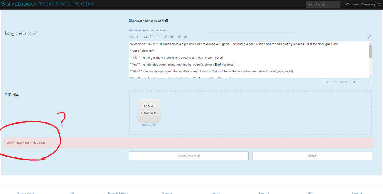Viewport: 383px width, 194px height.
Task: Click the 'ZIP file' label
Action: point(12,95)
